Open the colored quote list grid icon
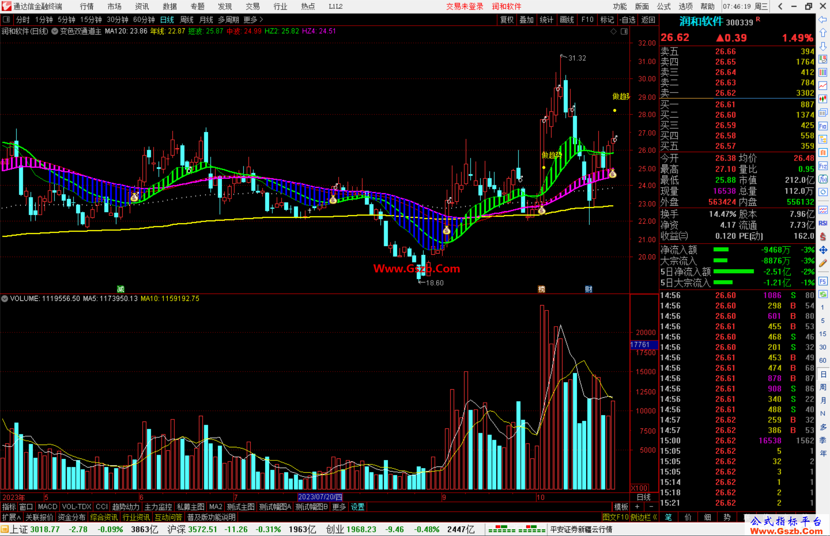This screenshot has height=536, width=830. coord(823,72)
